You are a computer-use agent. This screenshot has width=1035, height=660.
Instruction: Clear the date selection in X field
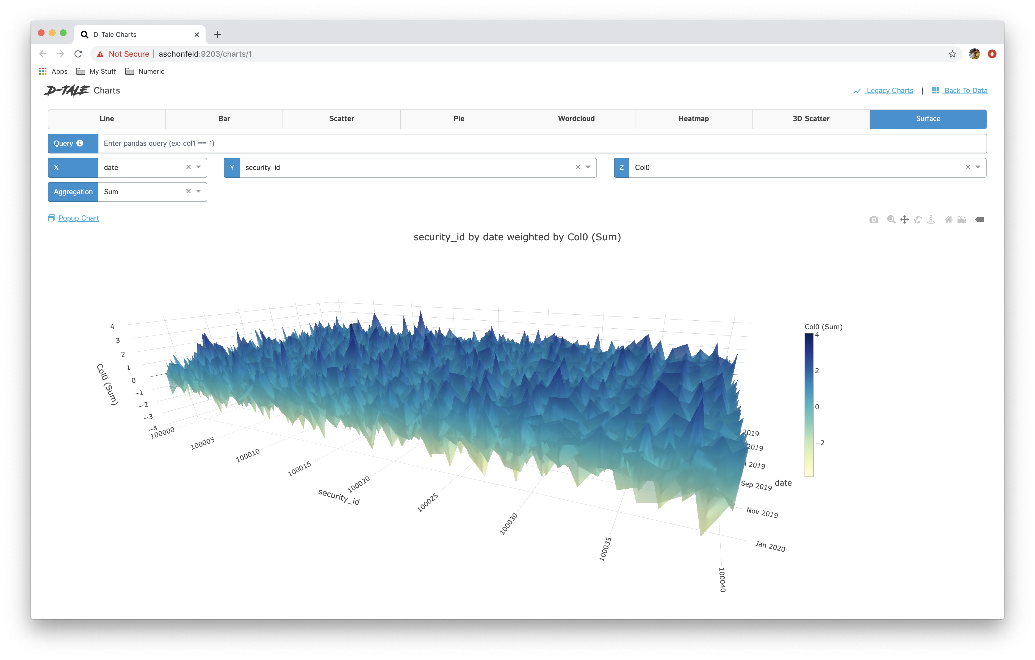(x=188, y=167)
